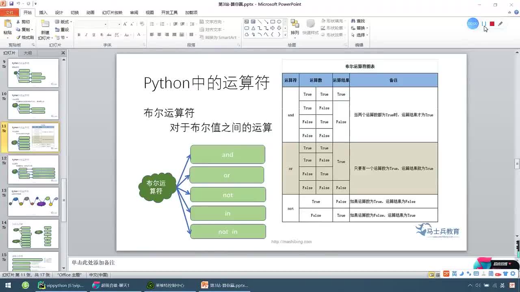The height and width of the screenshot is (292, 520).
Task: Clear all formatting with the eraser icon
Action: (141, 24)
